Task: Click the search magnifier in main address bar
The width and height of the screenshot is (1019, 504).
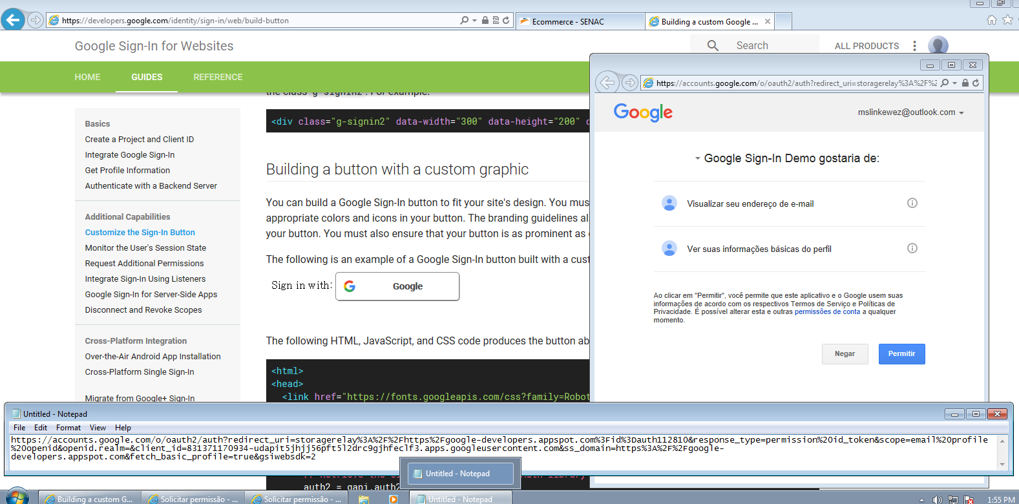Action: pos(464,20)
